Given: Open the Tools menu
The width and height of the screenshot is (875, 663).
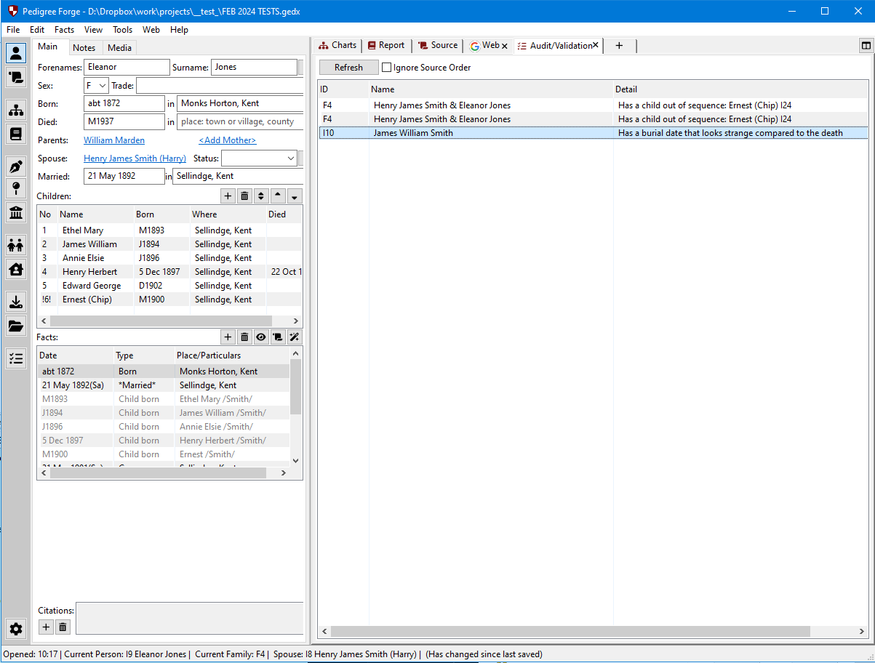Looking at the screenshot, I should pyautogui.click(x=122, y=30).
